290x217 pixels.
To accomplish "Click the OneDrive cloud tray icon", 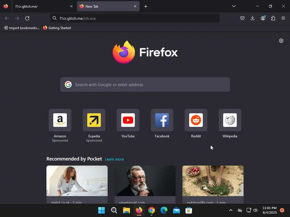I will pos(240,210).
